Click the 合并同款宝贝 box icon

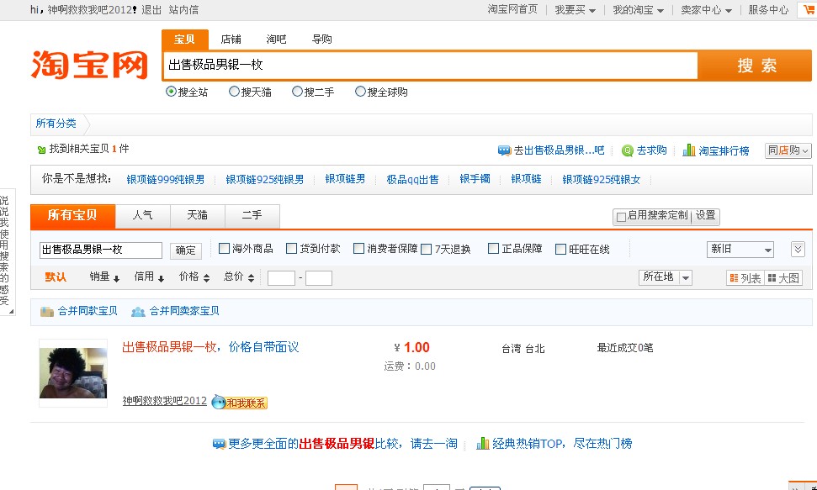pos(47,311)
